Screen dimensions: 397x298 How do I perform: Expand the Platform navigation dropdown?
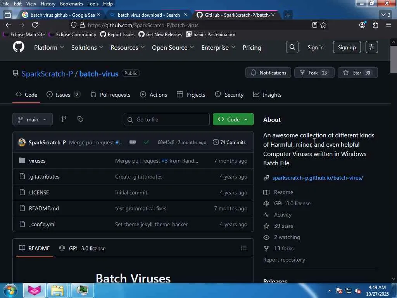coord(49,47)
